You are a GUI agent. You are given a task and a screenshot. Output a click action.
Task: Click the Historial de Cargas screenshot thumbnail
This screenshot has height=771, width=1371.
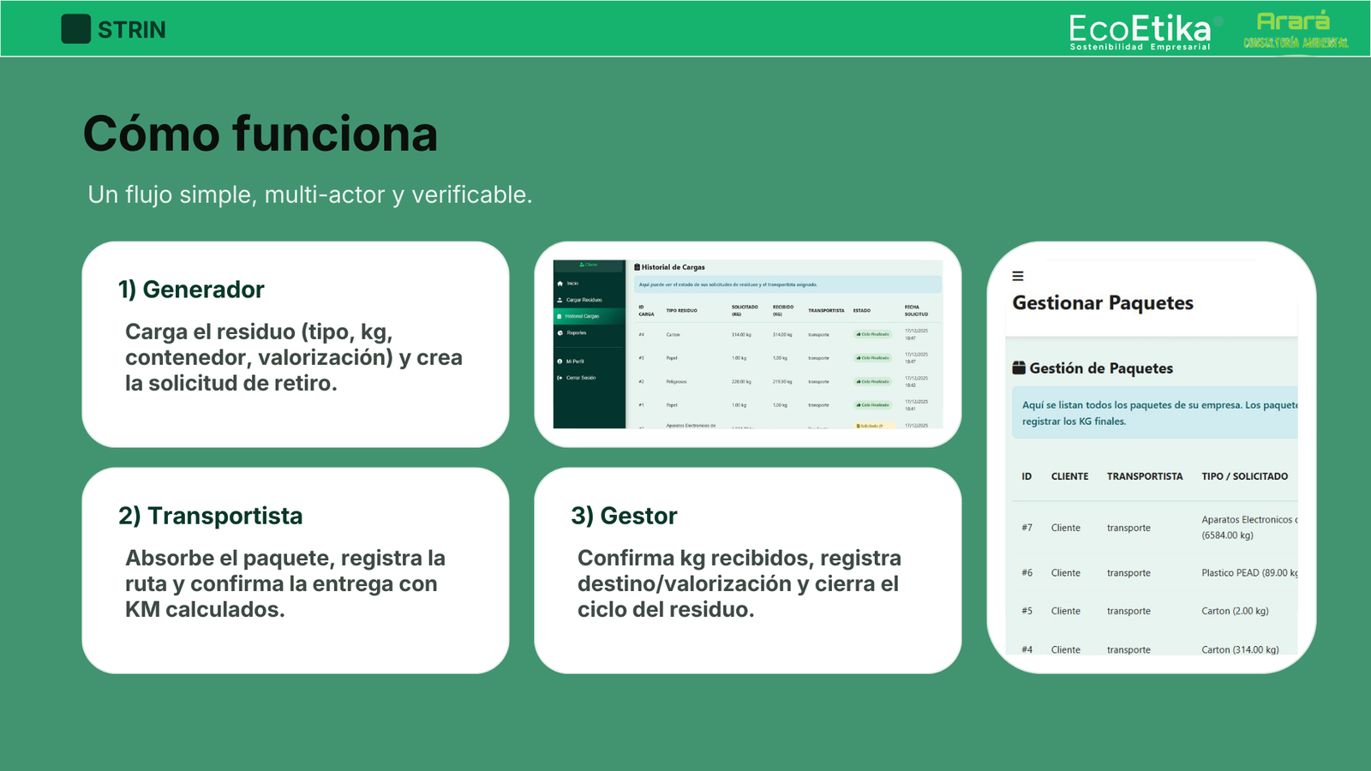click(747, 344)
